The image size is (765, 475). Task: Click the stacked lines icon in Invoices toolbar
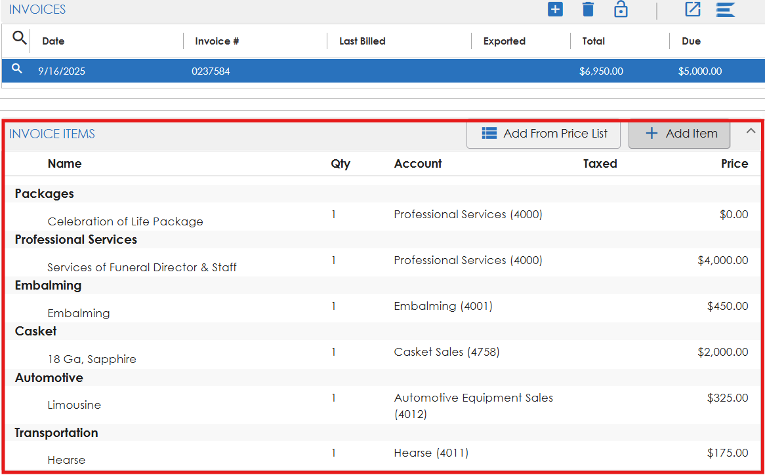[725, 10]
